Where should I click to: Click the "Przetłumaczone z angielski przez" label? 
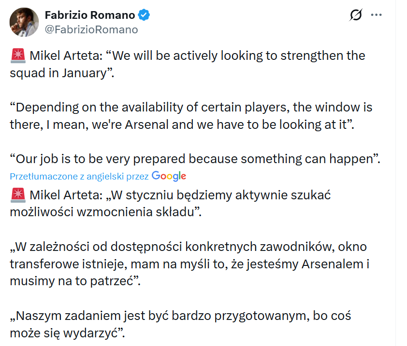(79, 177)
